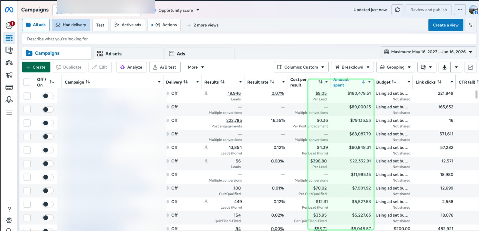This screenshot has width=479, height=231.
Task: Sort by Budget column arrows icon
Action: (x=394, y=82)
